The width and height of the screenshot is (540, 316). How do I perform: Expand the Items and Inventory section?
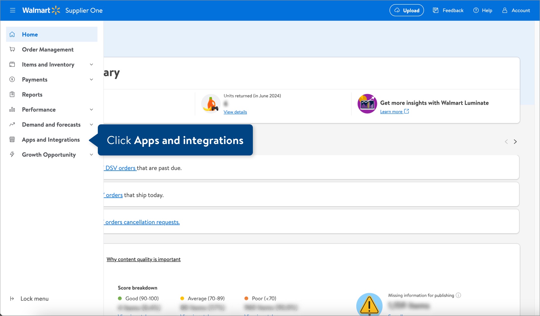[x=91, y=64]
